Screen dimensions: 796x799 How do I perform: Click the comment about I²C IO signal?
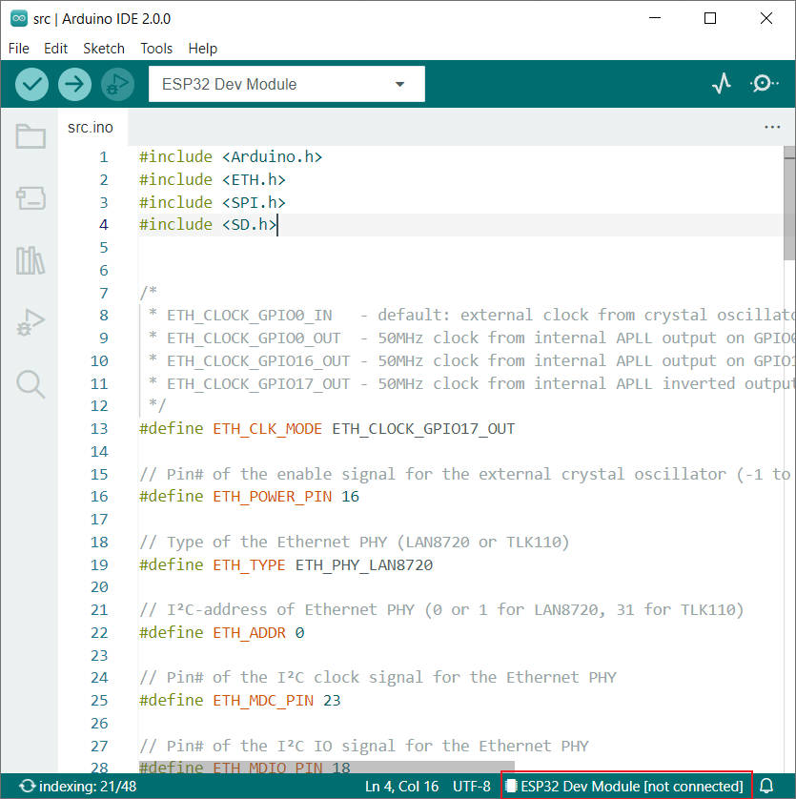364,746
